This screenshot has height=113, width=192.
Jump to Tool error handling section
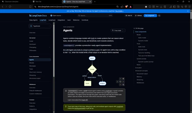[144, 53]
